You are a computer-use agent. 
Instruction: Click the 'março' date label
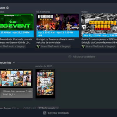click(85, 12)
